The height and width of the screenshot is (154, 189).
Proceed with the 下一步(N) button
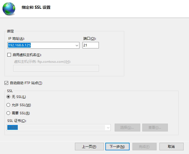pos(117,147)
